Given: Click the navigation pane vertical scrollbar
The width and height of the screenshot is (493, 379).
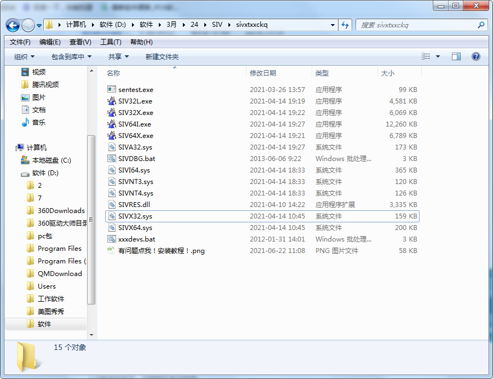Looking at the screenshot, I should point(91,219).
